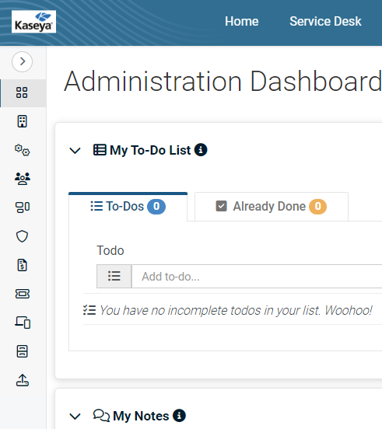Image resolution: width=382 pixels, height=429 pixels.
Task: Open the devices monitor-phone sidebar icon
Action: (x=23, y=323)
